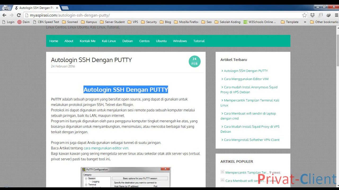Open the Seo bookmark folder

pos(207,22)
